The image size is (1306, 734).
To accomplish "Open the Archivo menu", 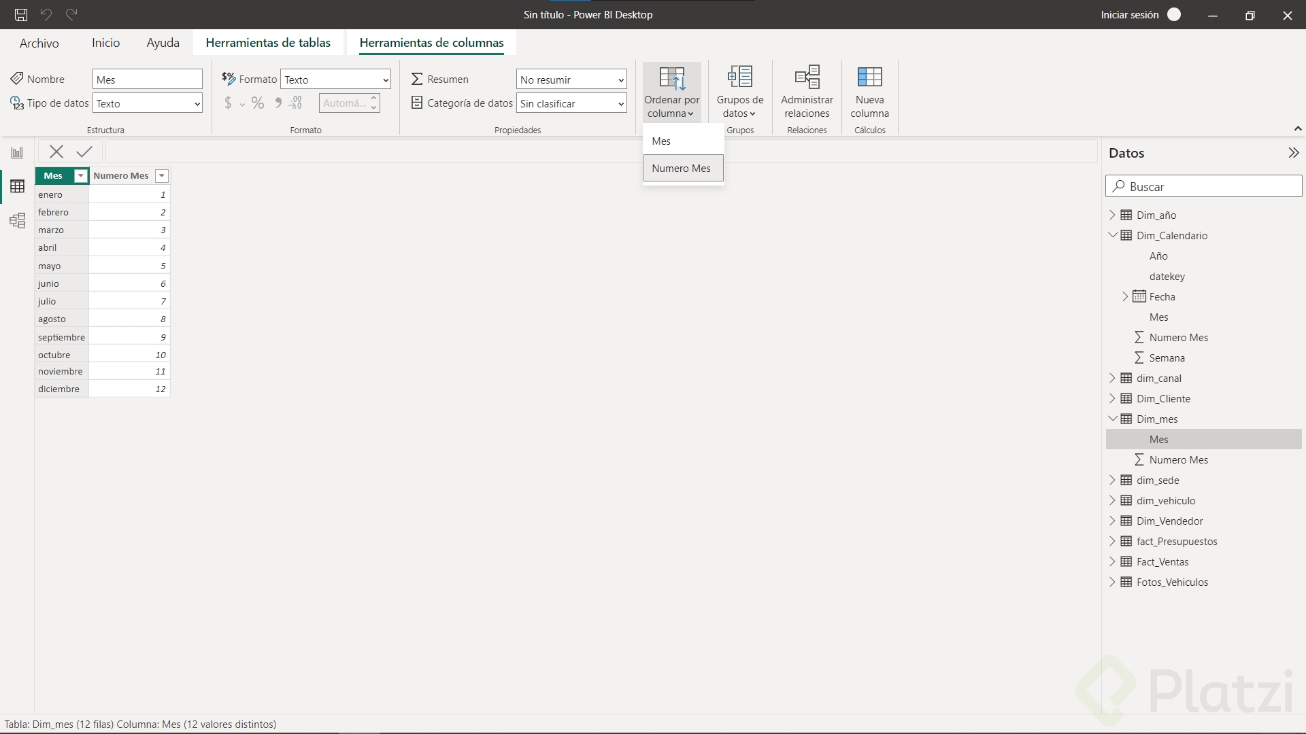I will click(x=39, y=43).
